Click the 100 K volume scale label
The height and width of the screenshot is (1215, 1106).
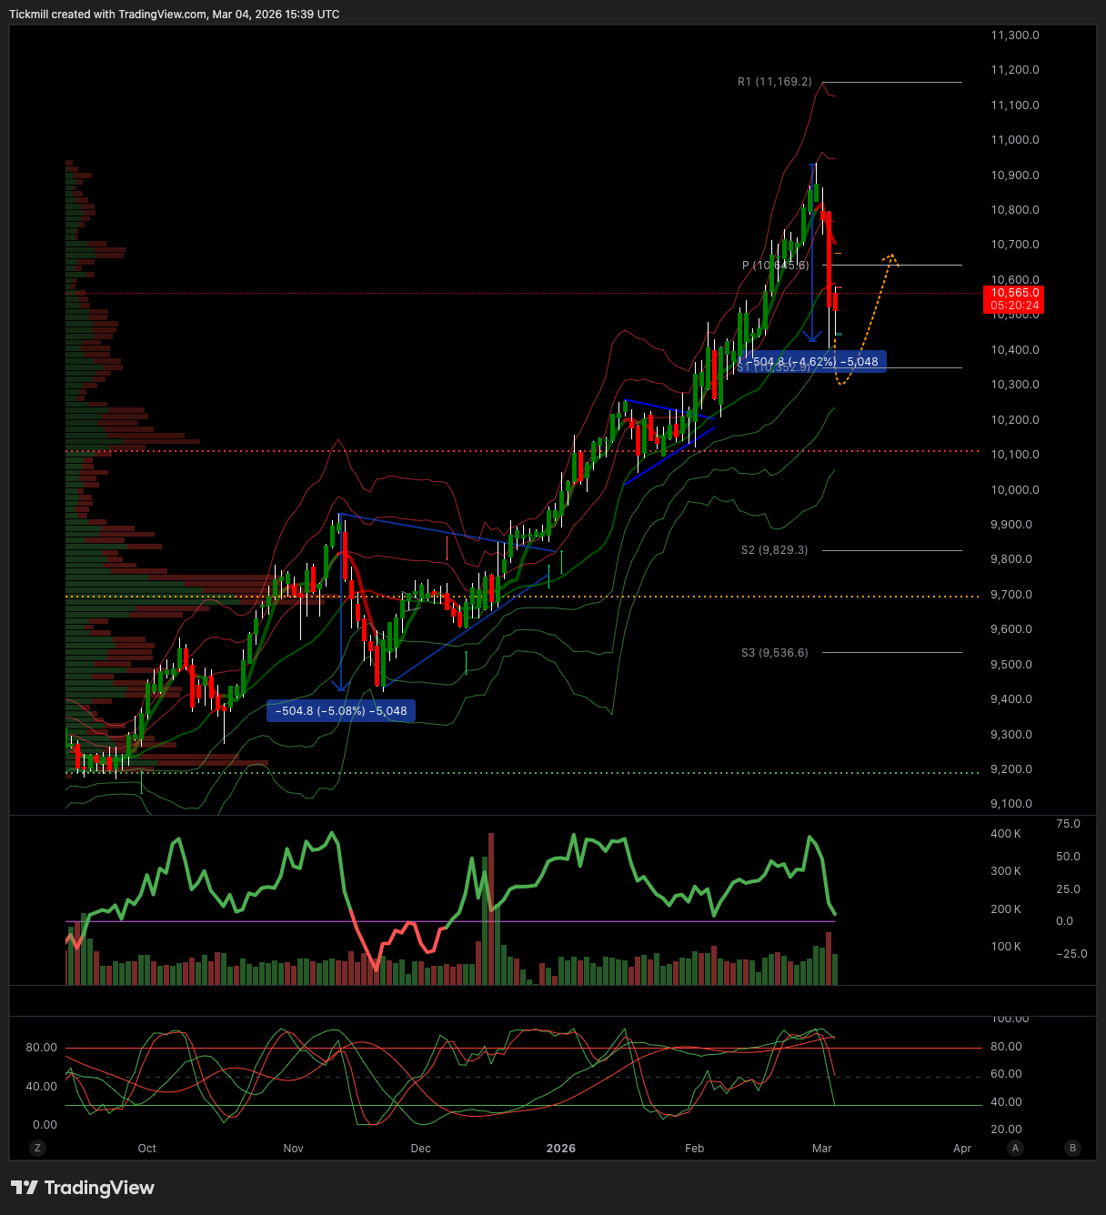[1006, 947]
